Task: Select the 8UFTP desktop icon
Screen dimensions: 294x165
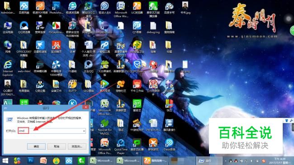Action: coord(72,86)
